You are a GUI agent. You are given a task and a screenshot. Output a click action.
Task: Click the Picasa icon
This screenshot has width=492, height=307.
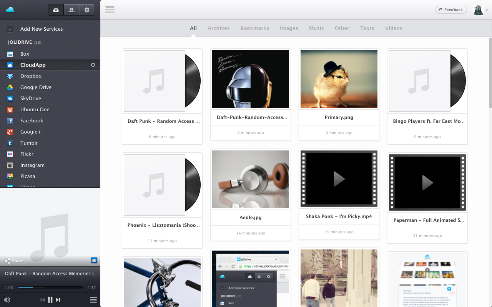click(x=10, y=177)
